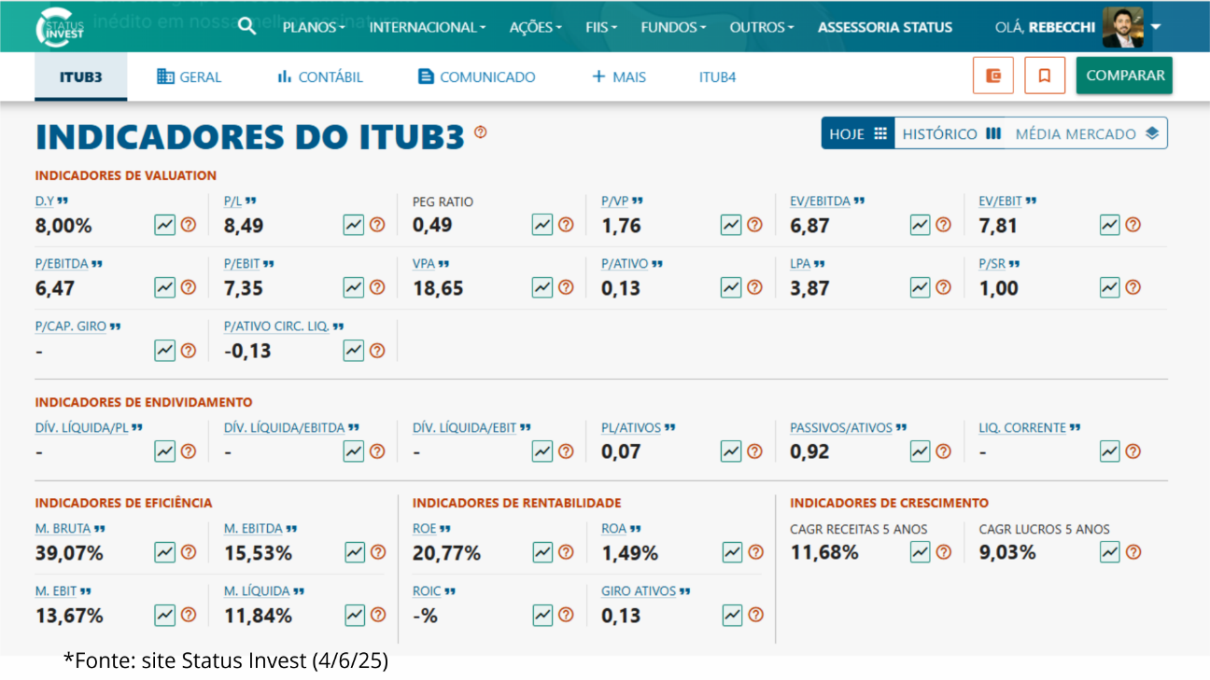Viewport: 1210px width, 680px height.
Task: Click the Status Invest logo
Action: 60,28
